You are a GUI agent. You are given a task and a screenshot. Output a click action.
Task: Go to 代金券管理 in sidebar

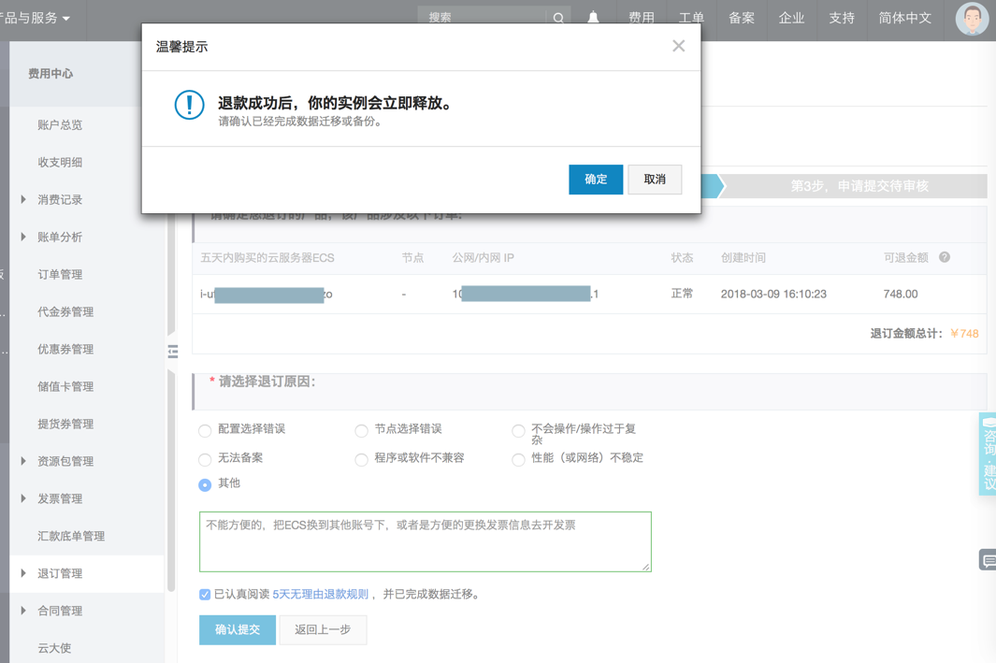coord(65,311)
